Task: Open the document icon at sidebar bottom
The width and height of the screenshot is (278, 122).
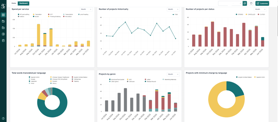Action: (x=3, y=40)
